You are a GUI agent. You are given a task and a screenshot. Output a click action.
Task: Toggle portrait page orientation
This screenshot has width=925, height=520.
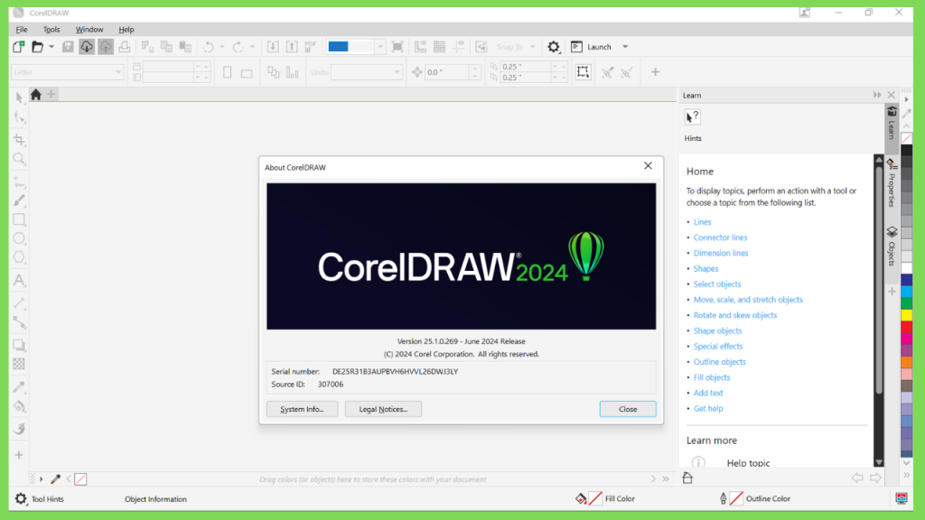coord(227,72)
